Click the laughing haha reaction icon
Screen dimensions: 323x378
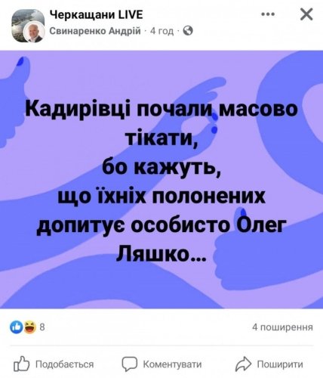coord(29,327)
